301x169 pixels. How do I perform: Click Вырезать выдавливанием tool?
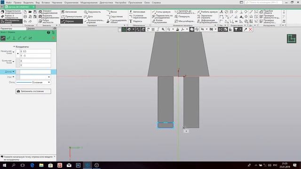pos(49,17)
